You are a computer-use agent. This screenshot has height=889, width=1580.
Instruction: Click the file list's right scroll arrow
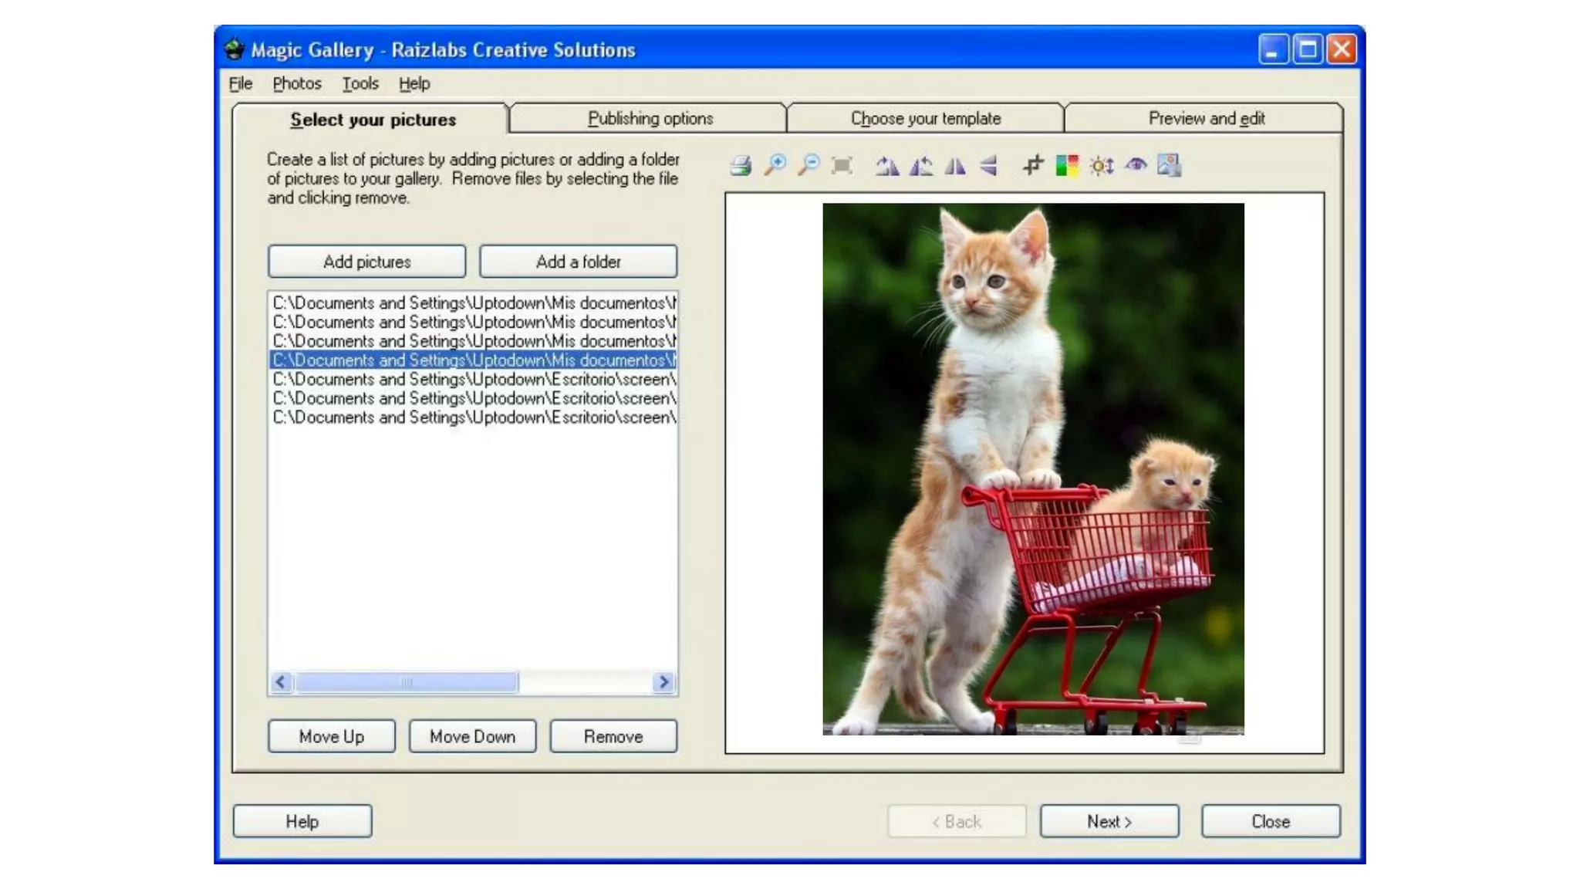pos(663,682)
